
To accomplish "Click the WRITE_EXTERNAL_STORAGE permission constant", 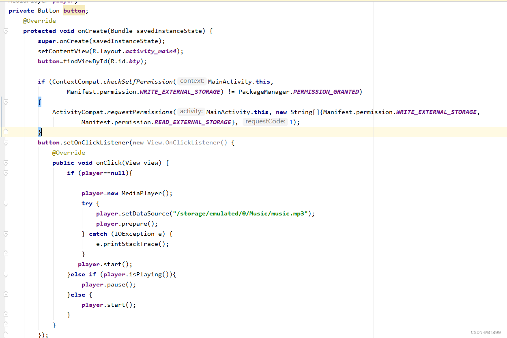I will [179, 91].
